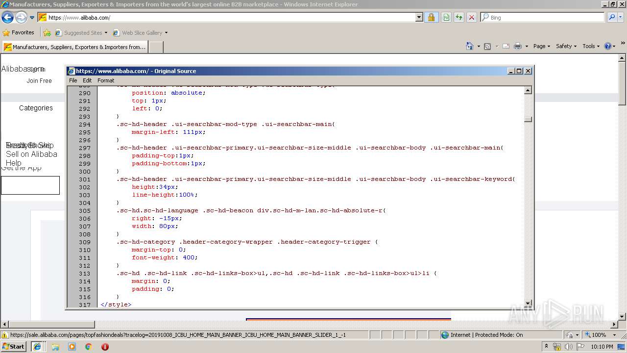The width and height of the screenshot is (627, 353).
Task: Click the Original Source scroll down arrow
Action: [x=528, y=303]
